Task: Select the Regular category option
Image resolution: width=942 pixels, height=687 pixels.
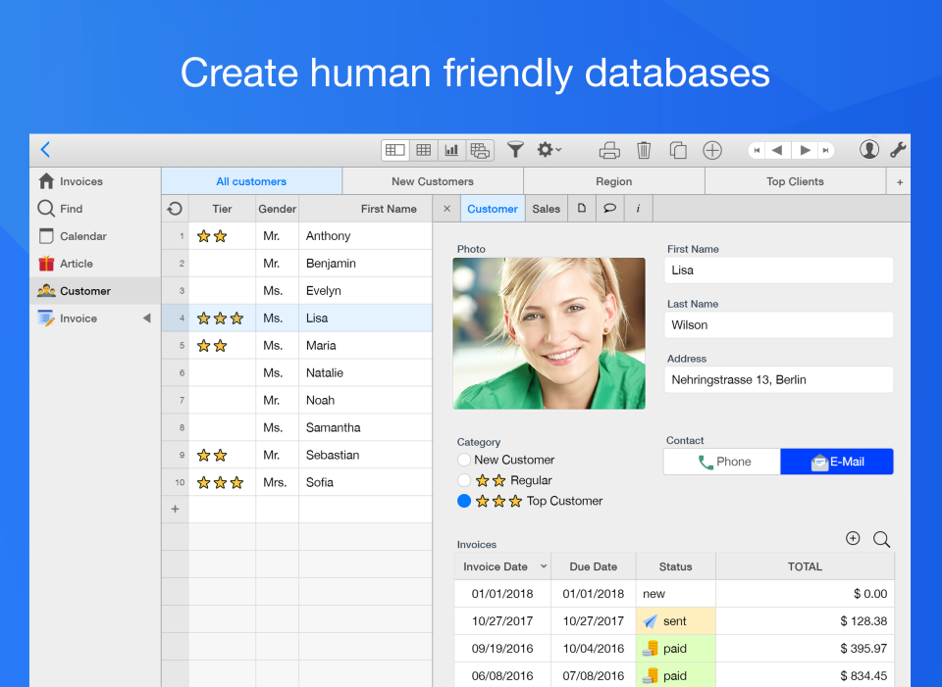Action: (464, 480)
